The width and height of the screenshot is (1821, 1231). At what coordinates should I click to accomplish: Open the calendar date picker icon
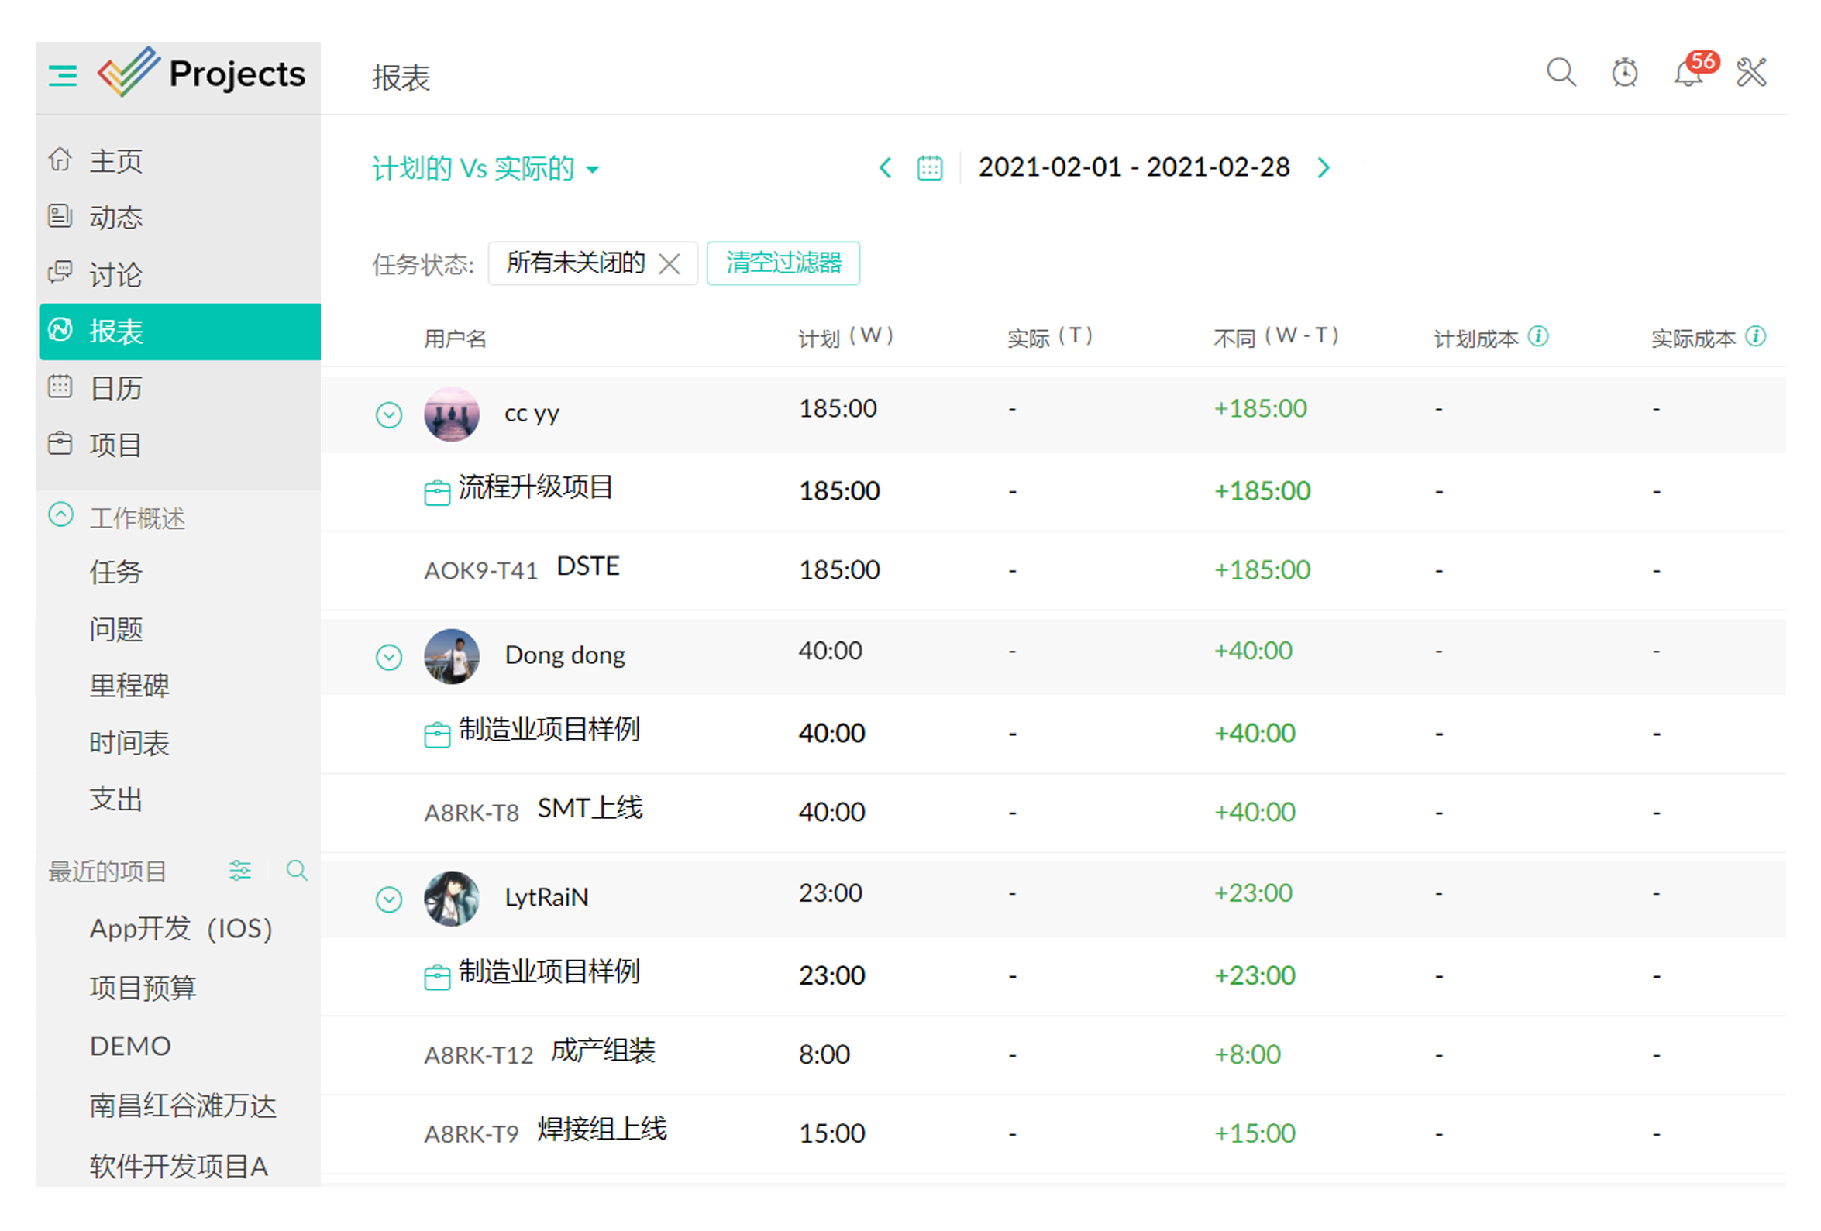tap(929, 167)
